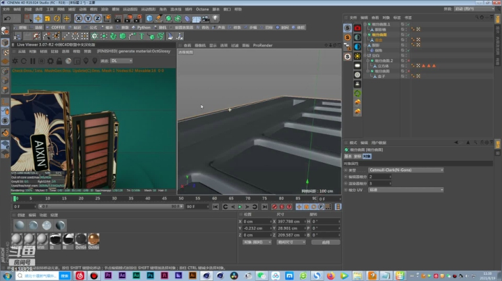Toggle the Z axis lock
The height and width of the screenshot is (281, 502).
pyautogui.click(x=98, y=19)
